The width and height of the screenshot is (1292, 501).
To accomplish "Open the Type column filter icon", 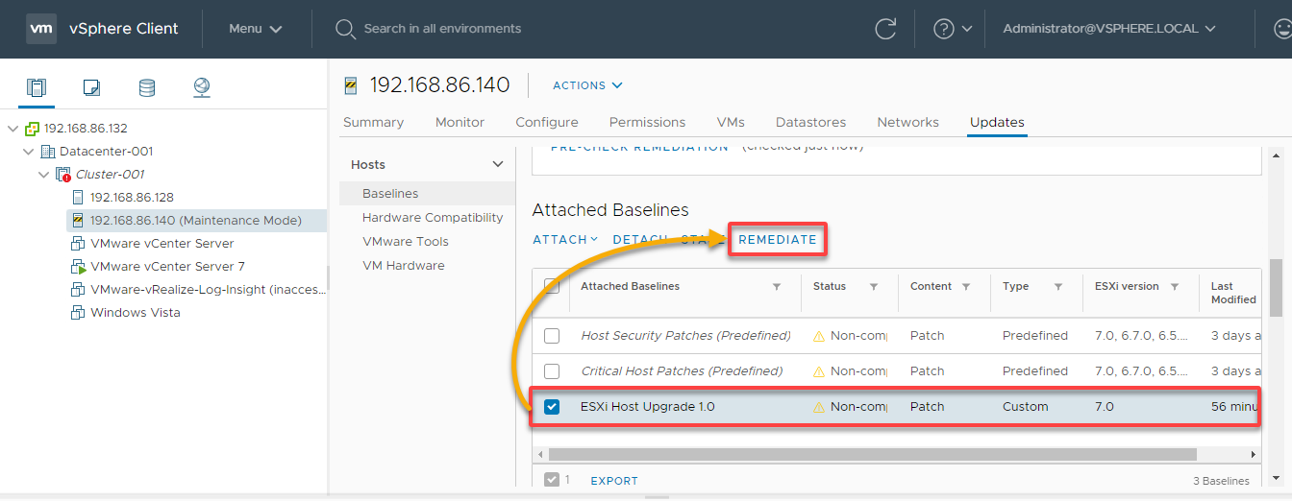I will point(1058,287).
